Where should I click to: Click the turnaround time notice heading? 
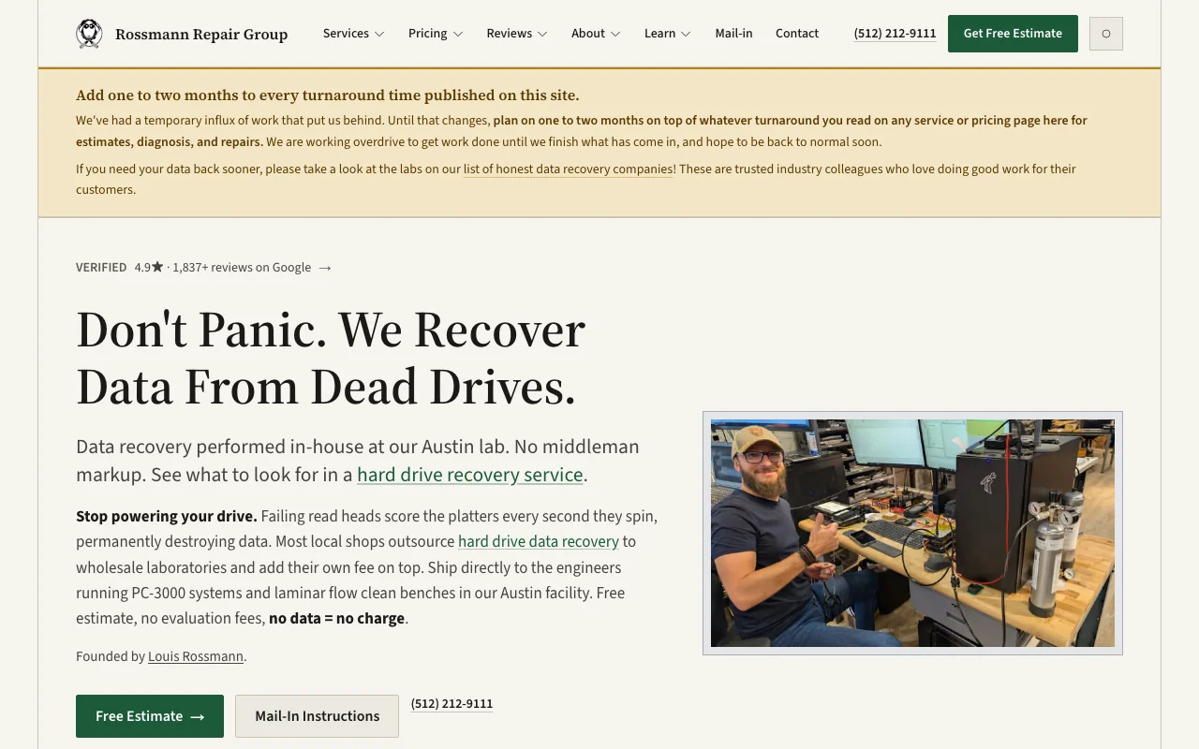click(x=328, y=95)
